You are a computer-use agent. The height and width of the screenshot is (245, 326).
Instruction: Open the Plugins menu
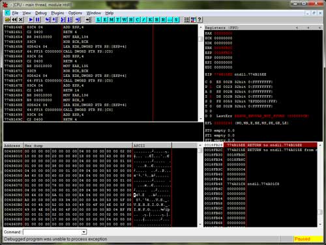coord(57,13)
